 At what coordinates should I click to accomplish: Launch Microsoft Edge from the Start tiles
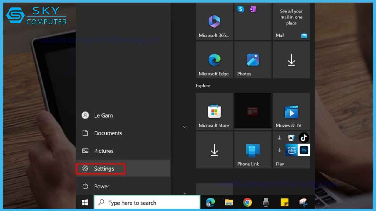click(x=214, y=60)
